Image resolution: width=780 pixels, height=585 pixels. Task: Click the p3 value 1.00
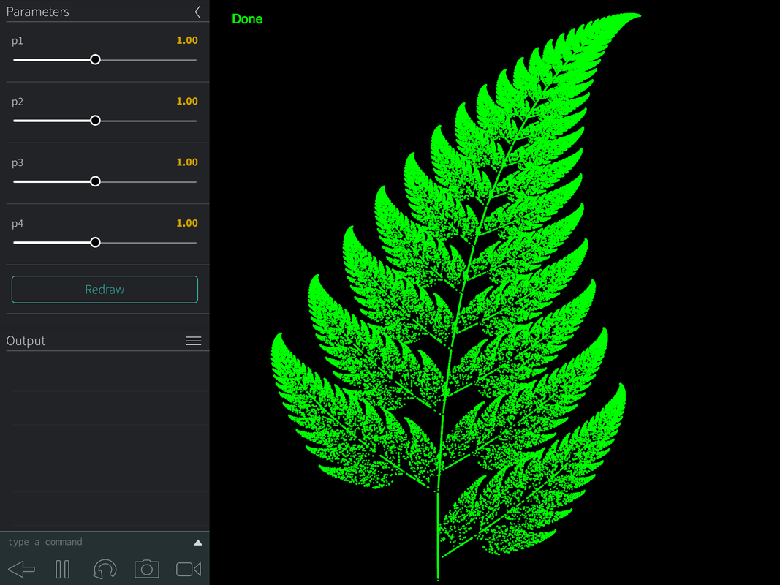pyautogui.click(x=187, y=162)
